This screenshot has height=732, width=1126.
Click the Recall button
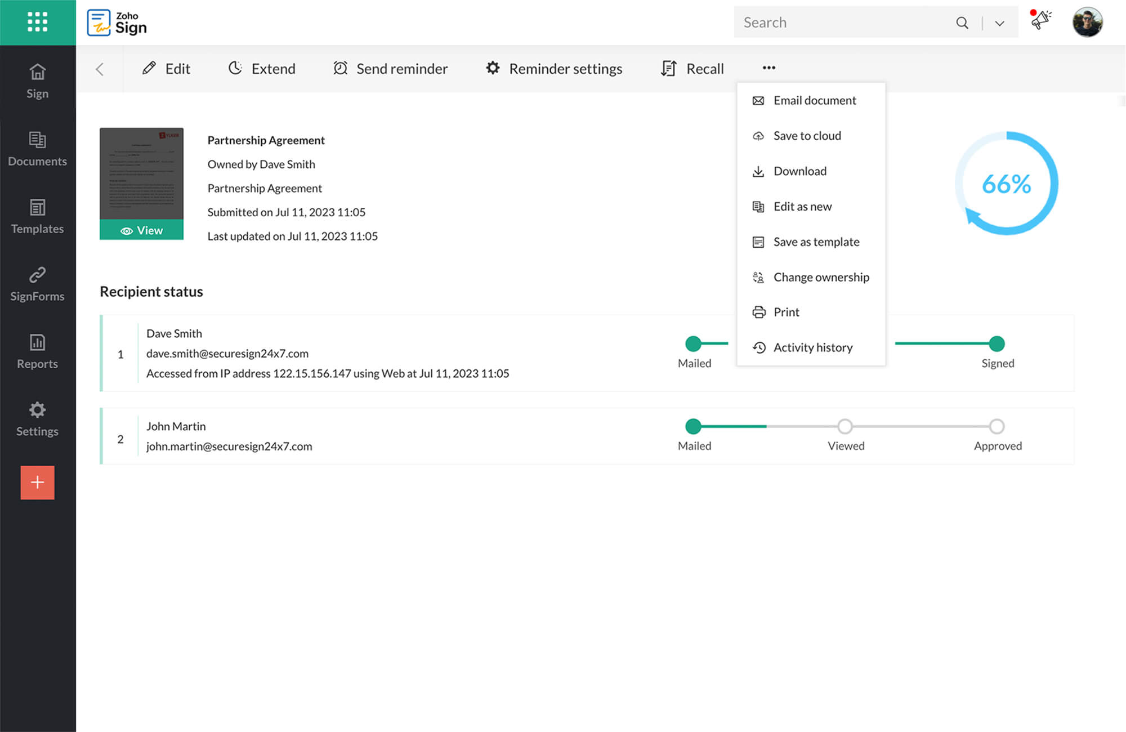pyautogui.click(x=692, y=69)
